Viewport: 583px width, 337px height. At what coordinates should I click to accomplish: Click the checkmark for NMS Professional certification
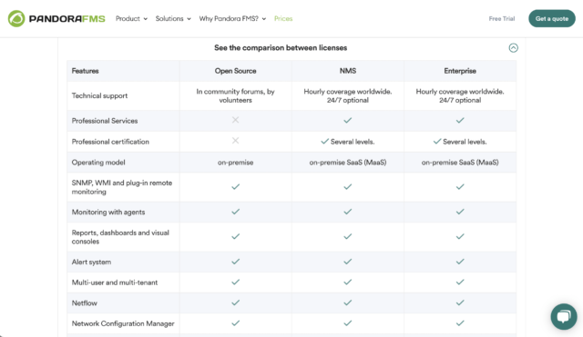point(325,142)
